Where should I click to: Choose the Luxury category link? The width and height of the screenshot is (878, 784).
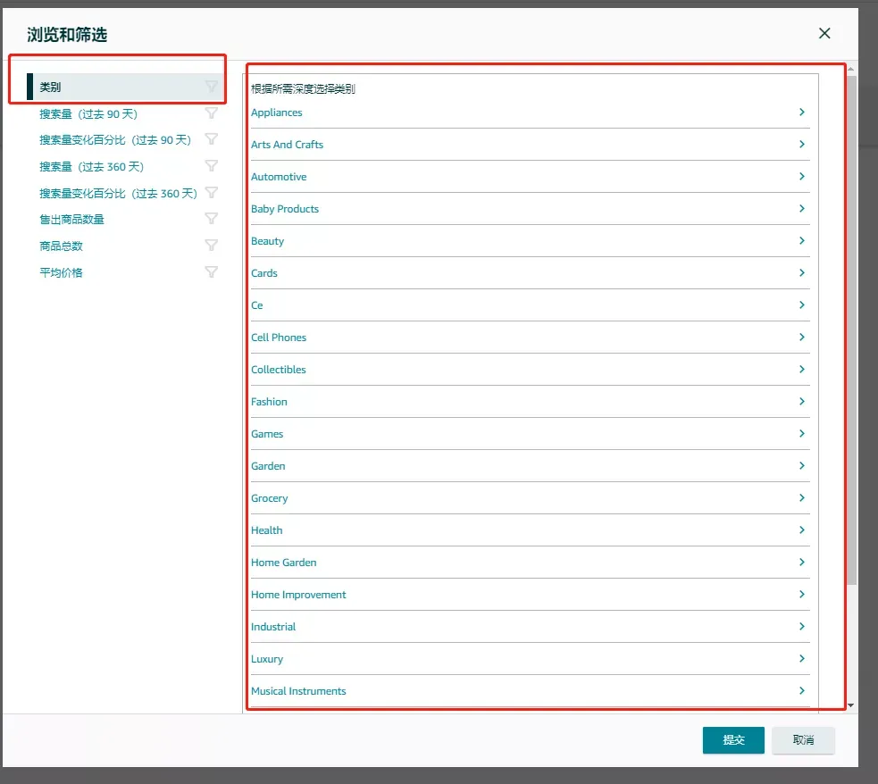(267, 659)
